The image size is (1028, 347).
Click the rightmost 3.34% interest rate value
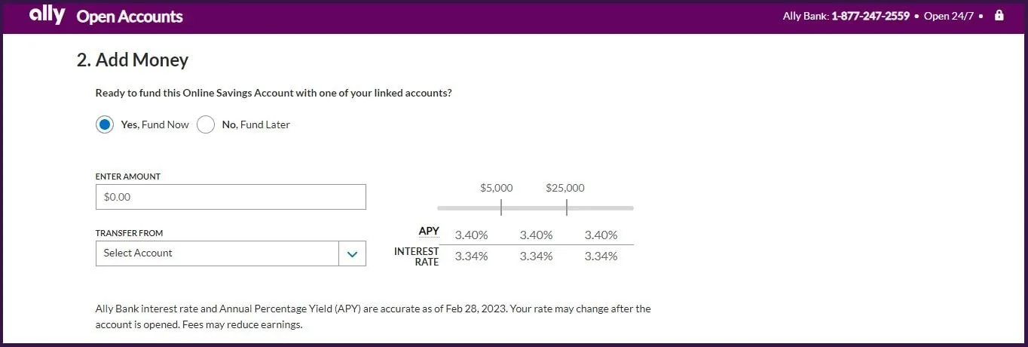point(601,256)
